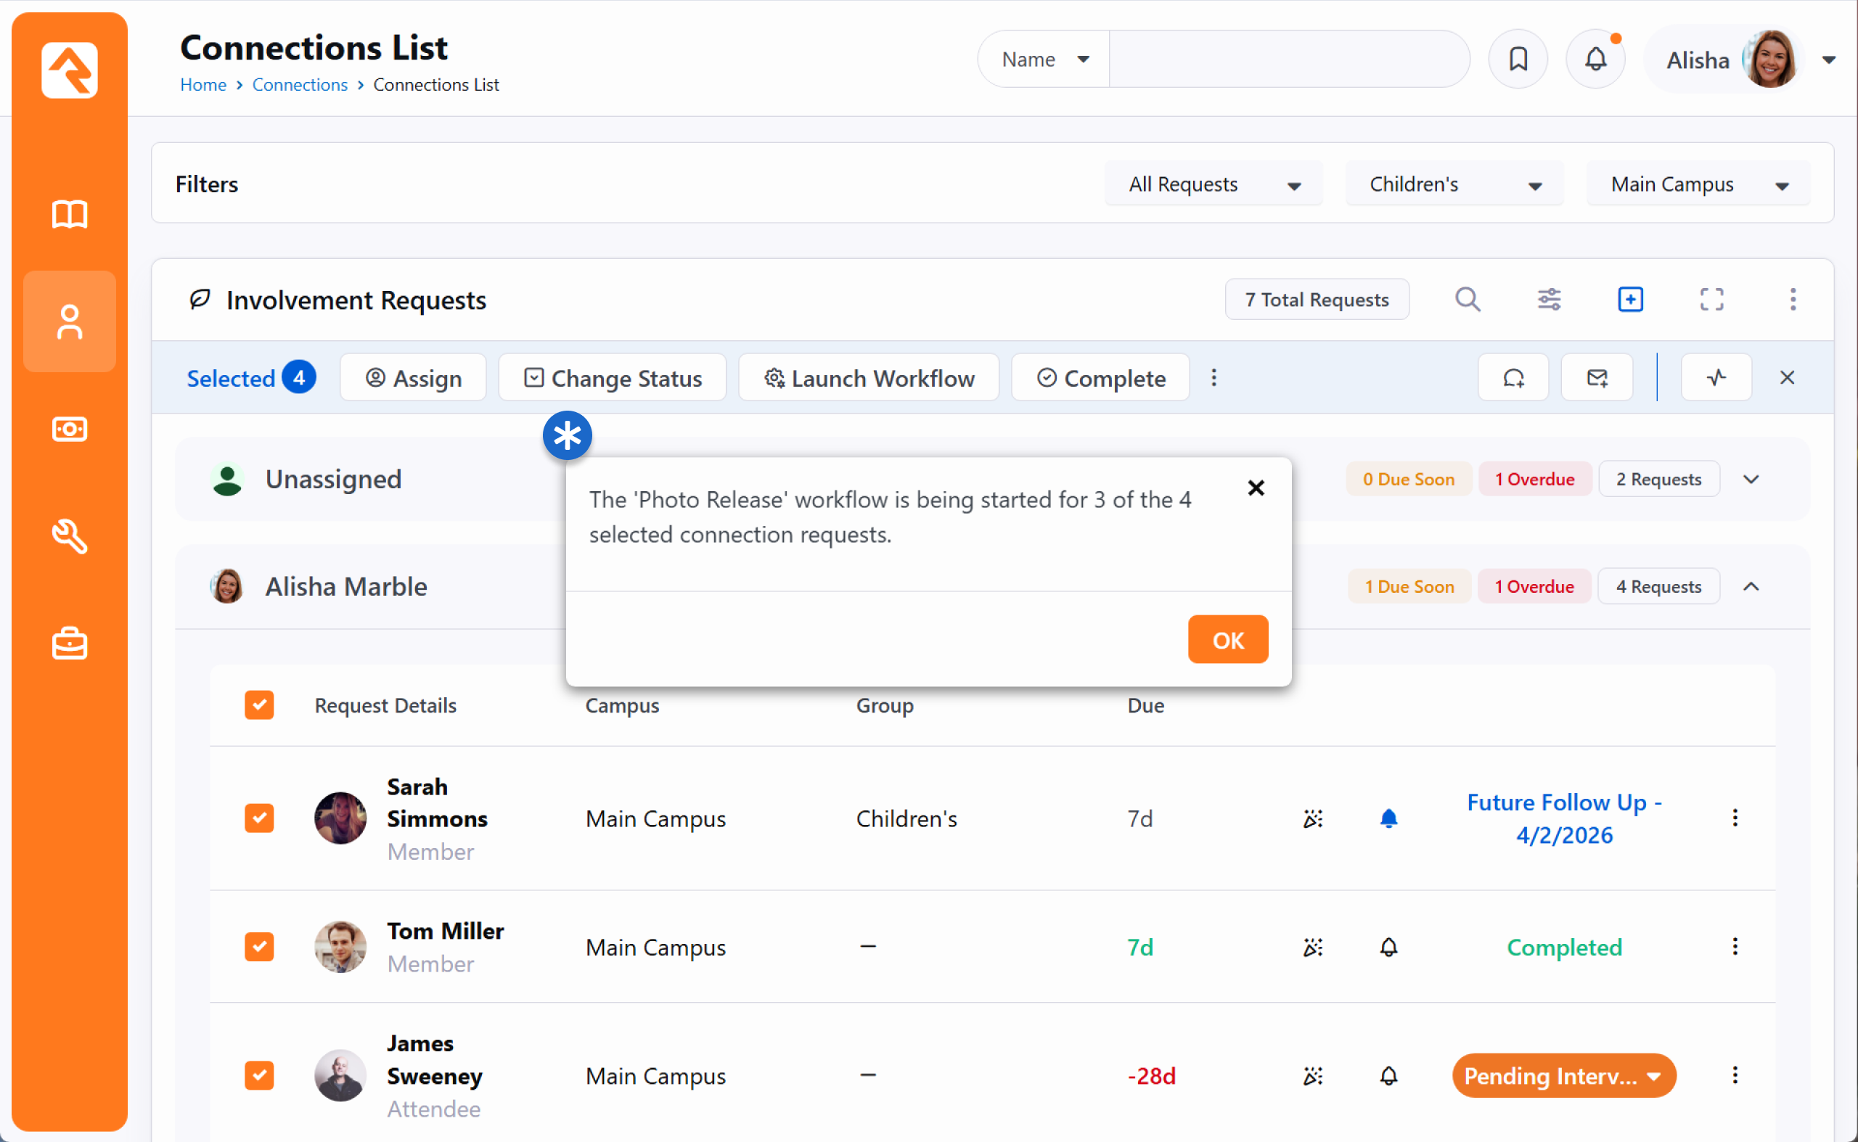Click the Connections breadcrumb link
The height and width of the screenshot is (1142, 1858).
click(x=299, y=85)
